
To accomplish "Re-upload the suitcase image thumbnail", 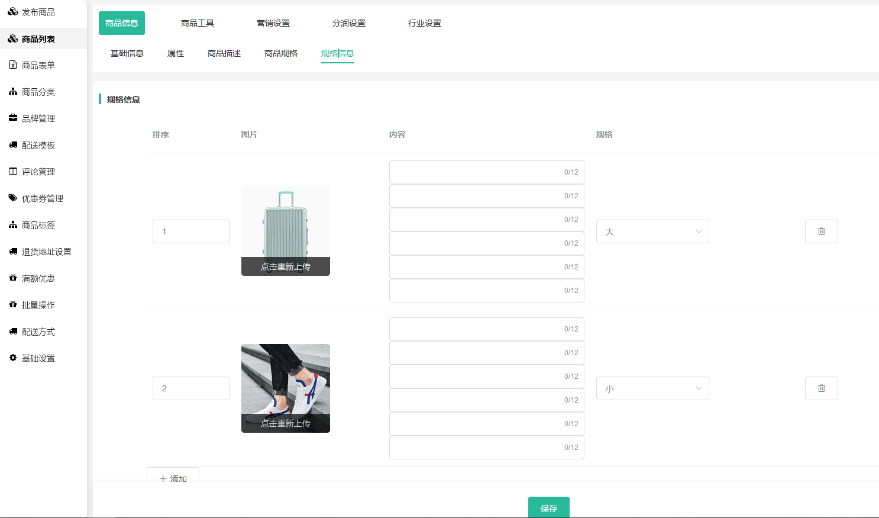I will tap(285, 266).
